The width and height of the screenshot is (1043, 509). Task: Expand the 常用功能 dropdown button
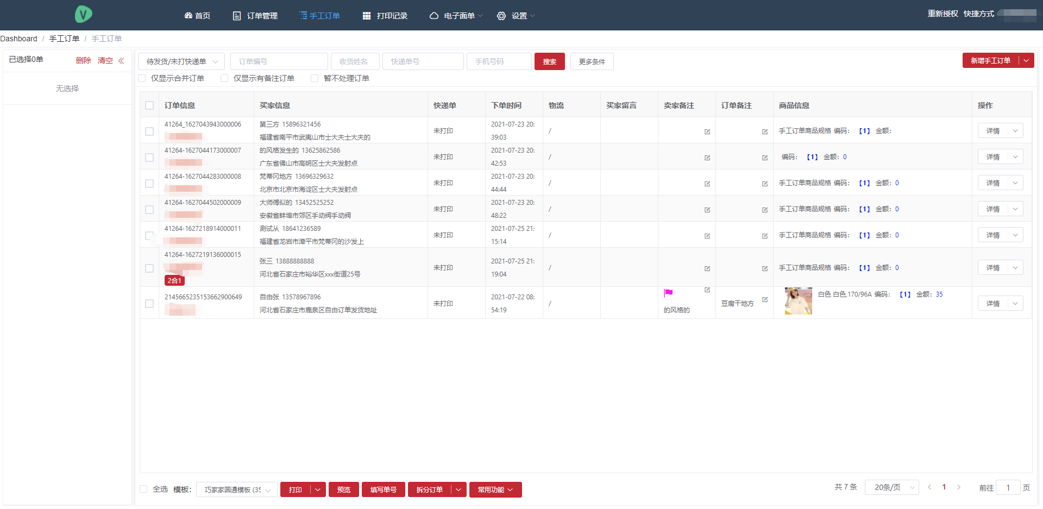(x=495, y=489)
